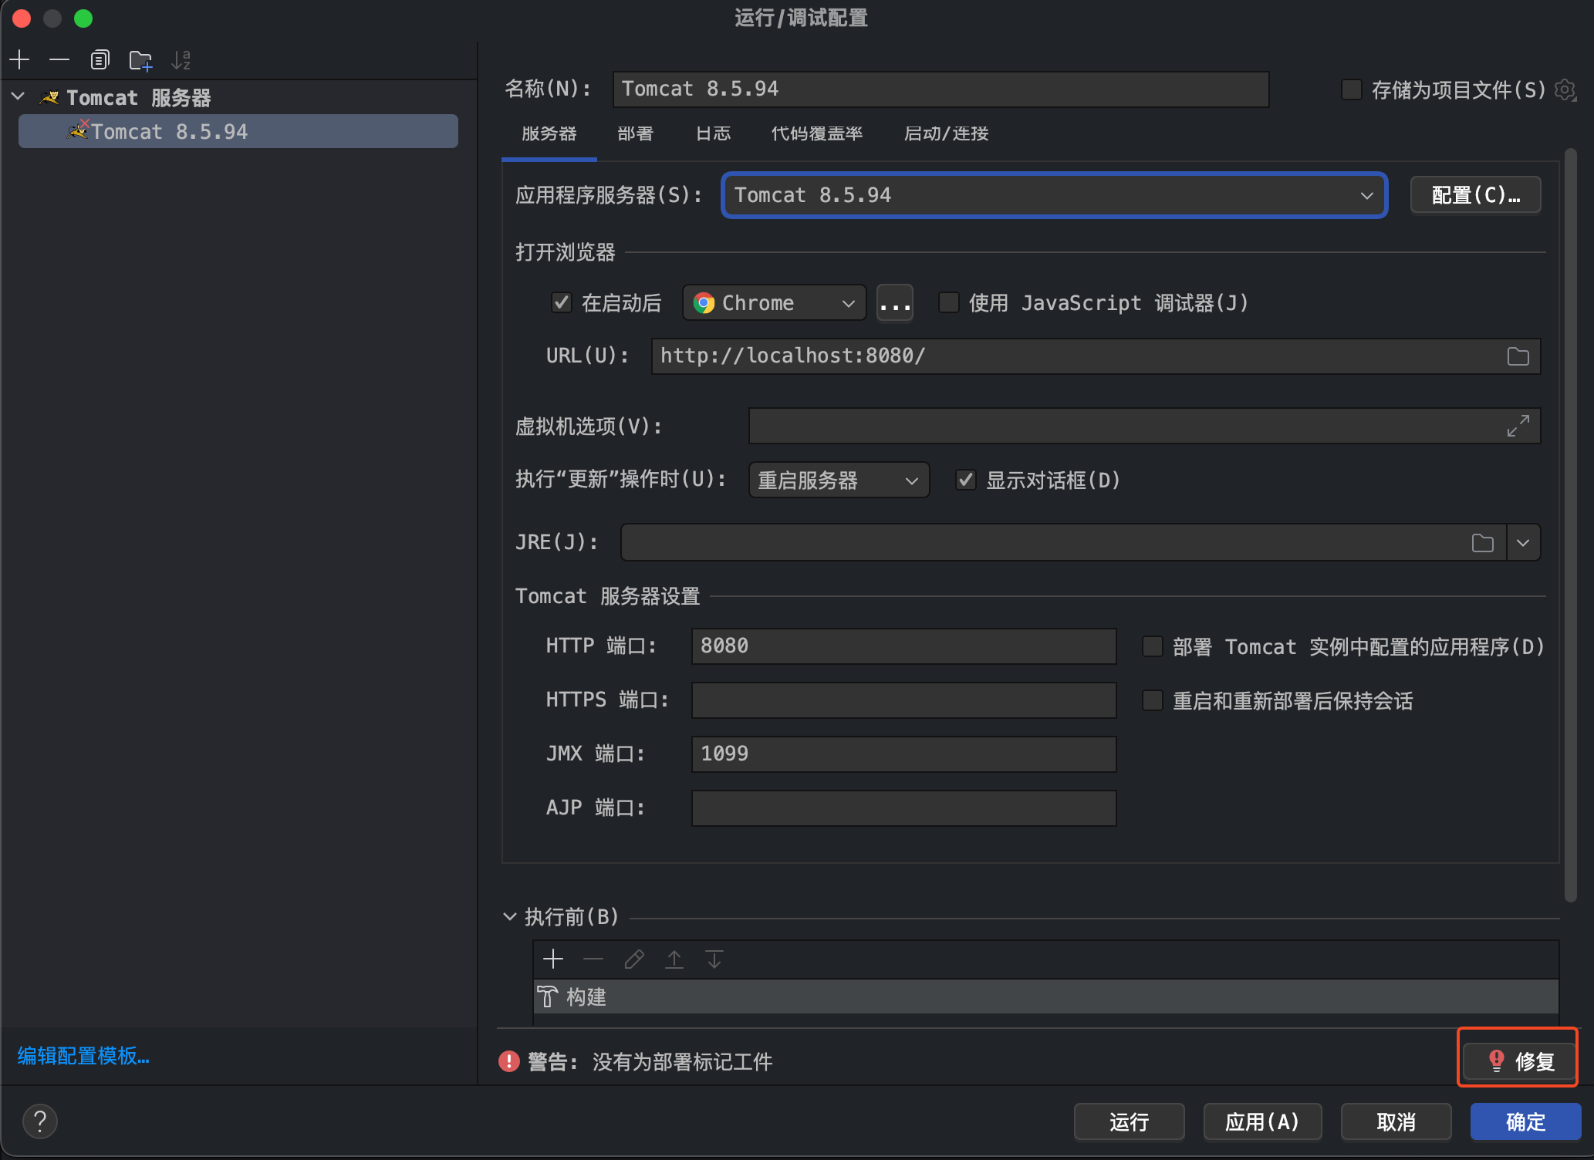Open 应用程序服务器 dropdown
Screen dimensions: 1594x1160
(1054, 195)
